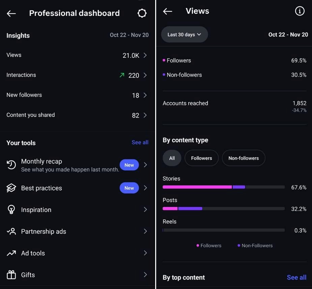Click the Ad tools trending arrow icon
This screenshot has height=289, width=312.
coord(11,253)
